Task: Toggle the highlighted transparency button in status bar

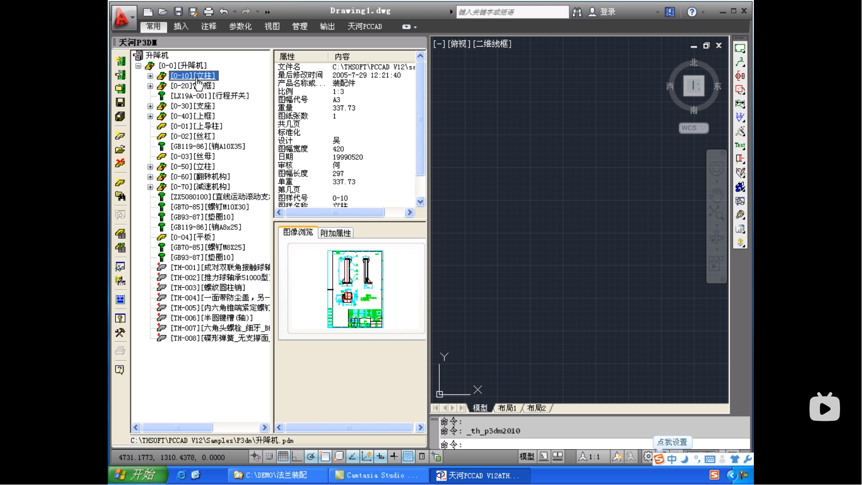Action: pos(408,457)
